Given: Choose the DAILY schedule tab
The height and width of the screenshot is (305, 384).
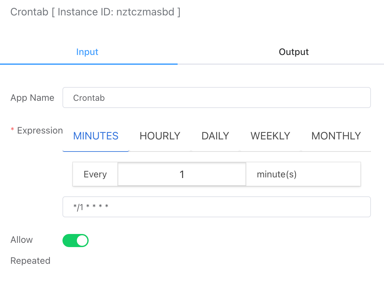Looking at the screenshot, I should coord(215,136).
